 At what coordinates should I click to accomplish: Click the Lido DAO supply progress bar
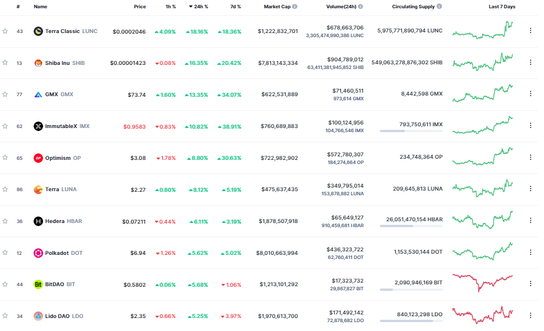click(x=411, y=321)
